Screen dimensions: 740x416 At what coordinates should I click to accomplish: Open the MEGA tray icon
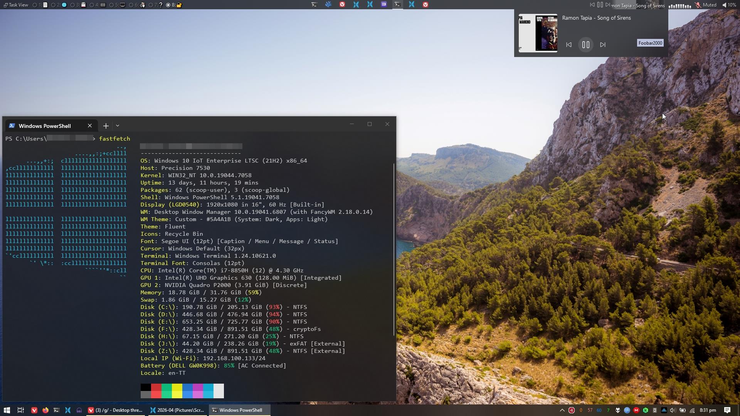pos(636,410)
